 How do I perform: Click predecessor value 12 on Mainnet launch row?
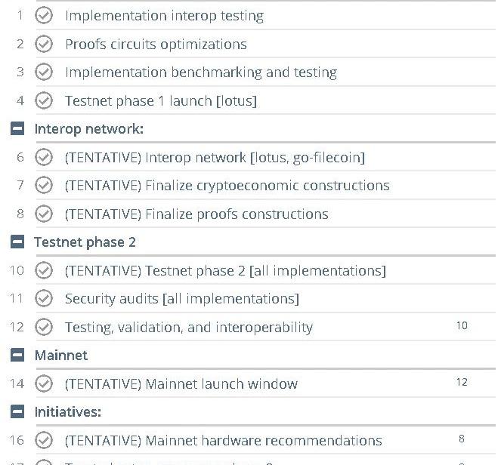click(462, 382)
